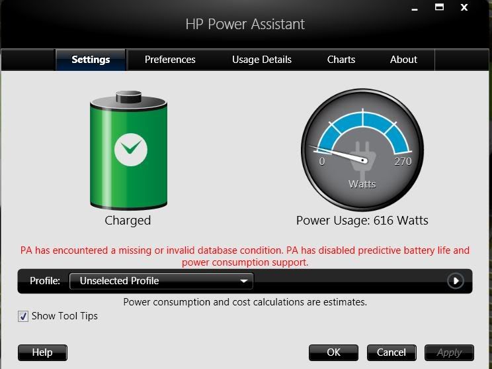Click the 'Profile:' label
This screenshot has width=492, height=369.
click(45, 281)
